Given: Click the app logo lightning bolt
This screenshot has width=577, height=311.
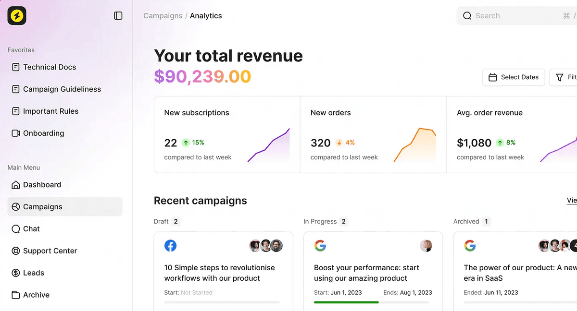Looking at the screenshot, I should (x=16, y=16).
